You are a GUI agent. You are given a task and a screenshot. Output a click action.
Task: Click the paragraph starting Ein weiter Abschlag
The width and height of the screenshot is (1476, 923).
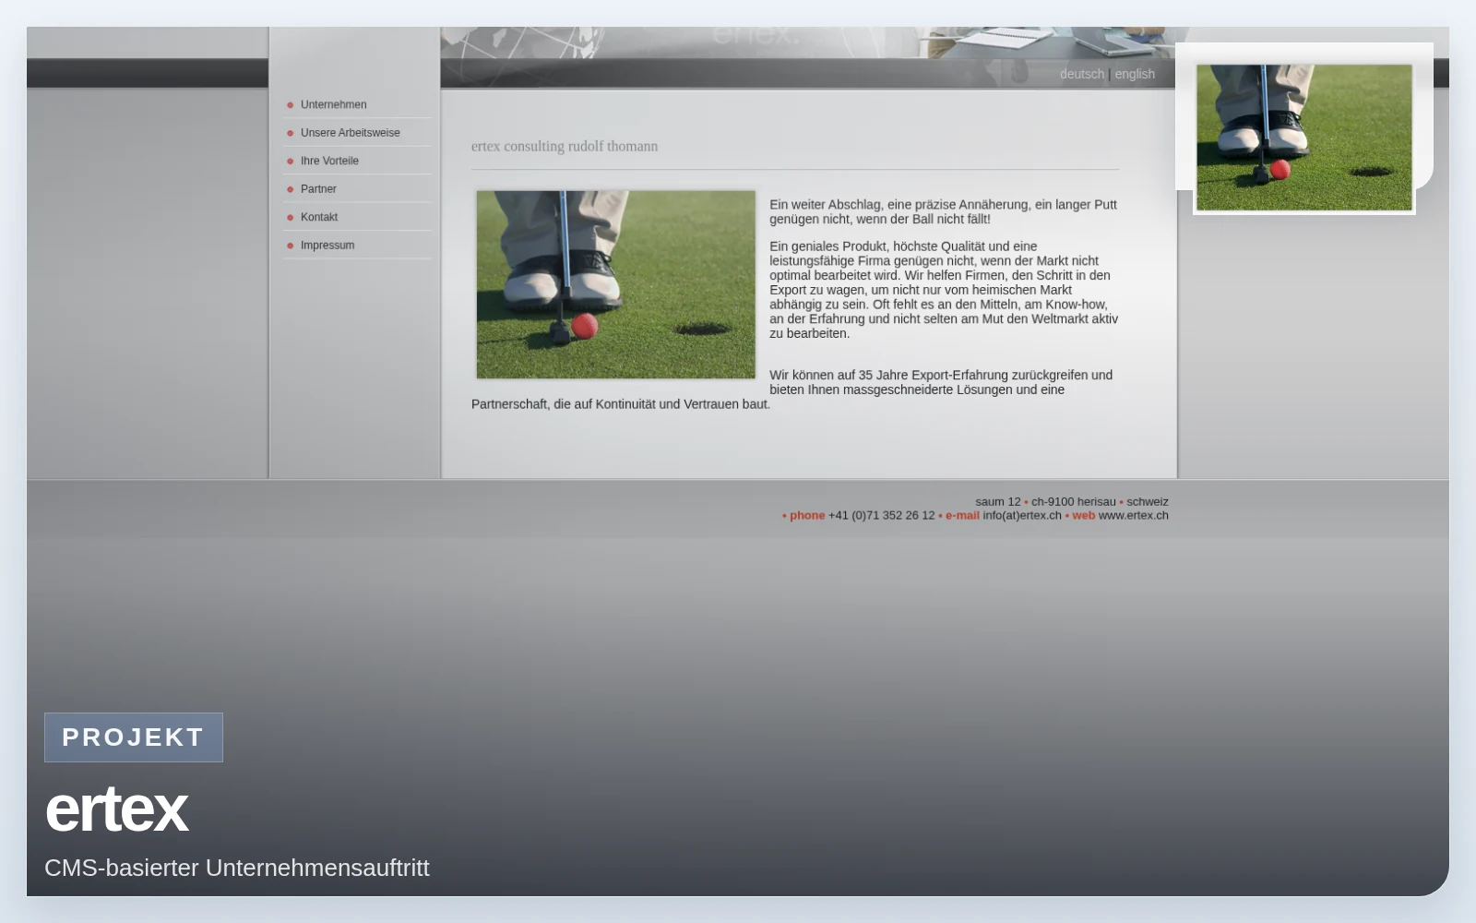point(943,211)
